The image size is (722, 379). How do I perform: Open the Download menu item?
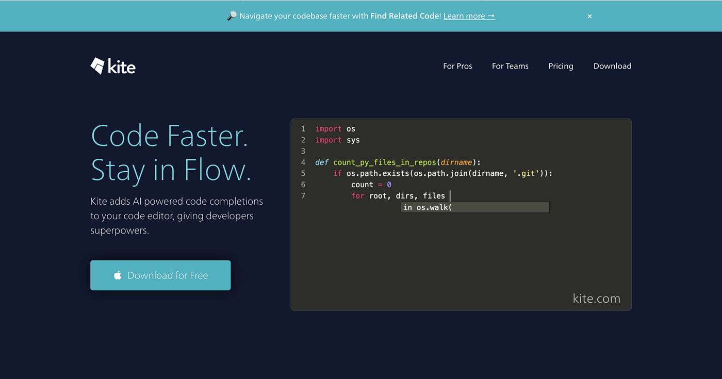click(x=612, y=65)
